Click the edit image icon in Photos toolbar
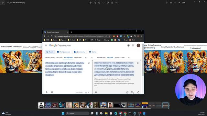The height and width of the screenshot is (116, 207). 91,3
